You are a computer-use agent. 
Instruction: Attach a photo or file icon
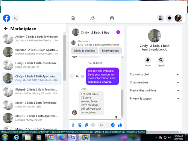tap(80, 125)
